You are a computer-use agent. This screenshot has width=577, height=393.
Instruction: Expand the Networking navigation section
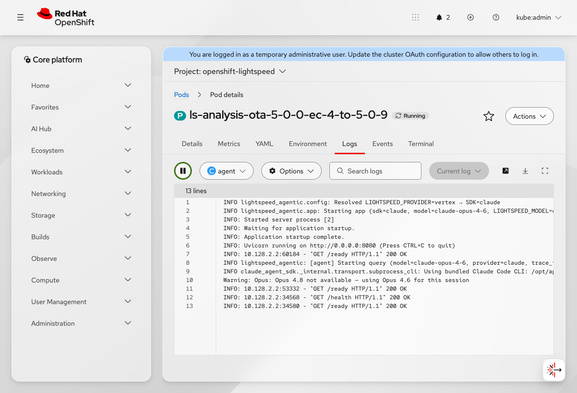tap(81, 194)
